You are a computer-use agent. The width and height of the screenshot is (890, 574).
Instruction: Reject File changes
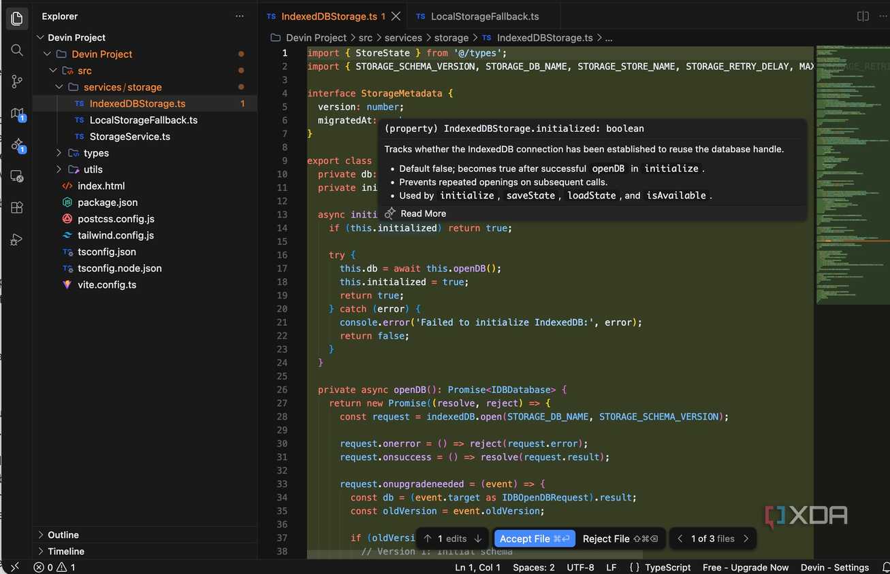coord(620,539)
